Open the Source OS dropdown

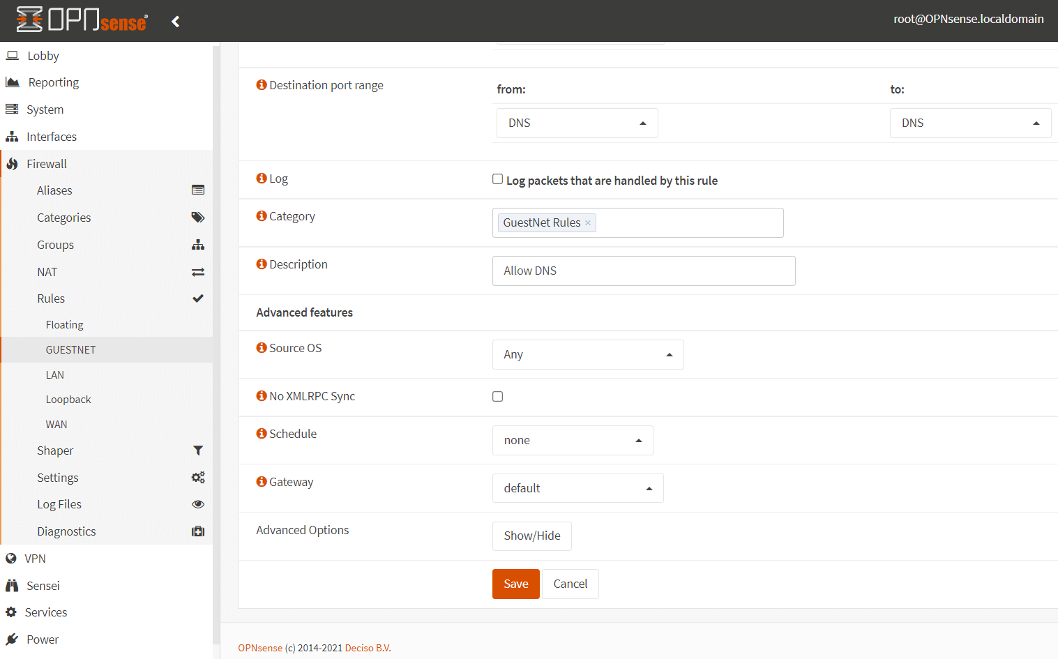tap(587, 354)
